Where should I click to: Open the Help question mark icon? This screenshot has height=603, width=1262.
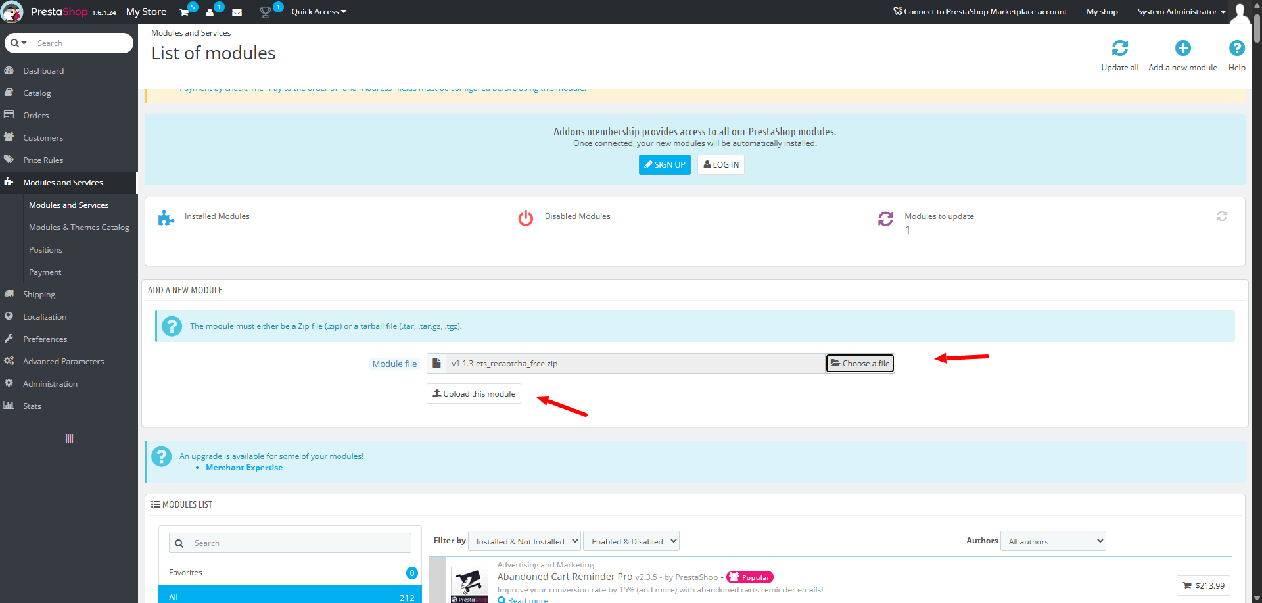pyautogui.click(x=1236, y=48)
